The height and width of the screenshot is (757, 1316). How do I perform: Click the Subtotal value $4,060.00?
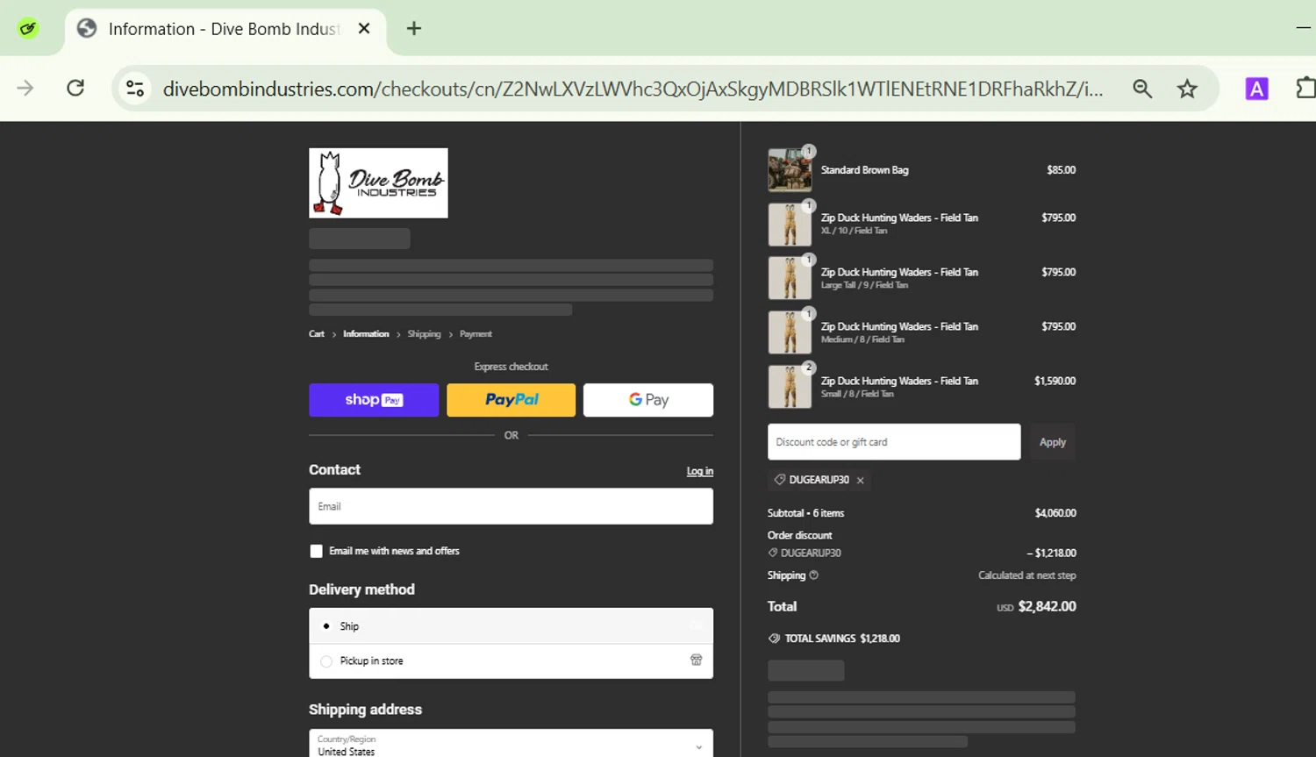point(1055,513)
